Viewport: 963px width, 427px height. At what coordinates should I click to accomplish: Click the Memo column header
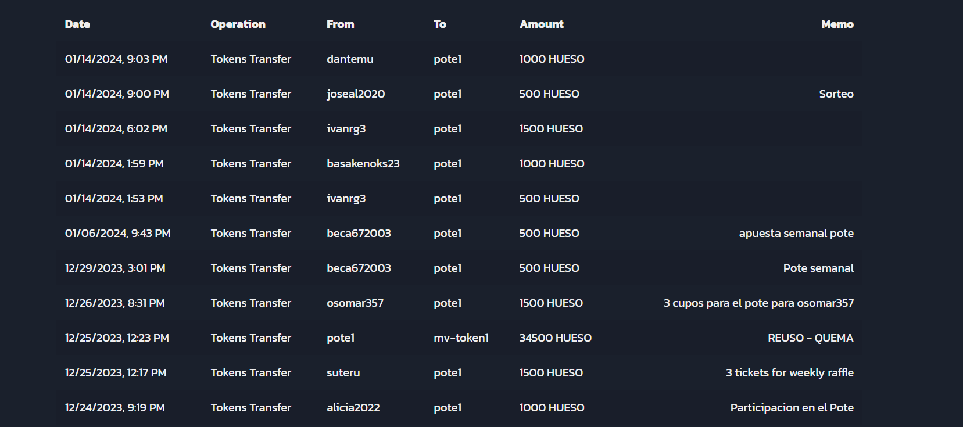[x=837, y=24]
